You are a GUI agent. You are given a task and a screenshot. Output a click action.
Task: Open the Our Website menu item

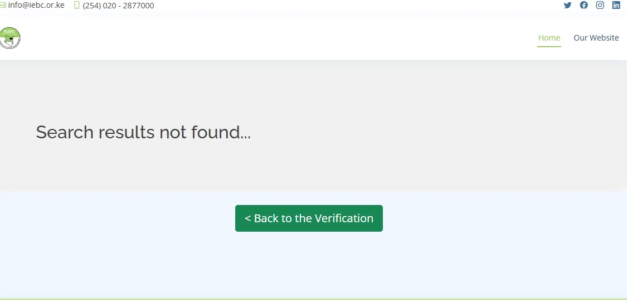(x=596, y=38)
